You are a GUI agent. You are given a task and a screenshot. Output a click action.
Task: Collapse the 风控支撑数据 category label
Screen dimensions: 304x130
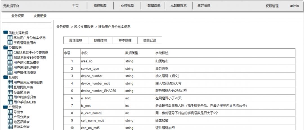18,33
